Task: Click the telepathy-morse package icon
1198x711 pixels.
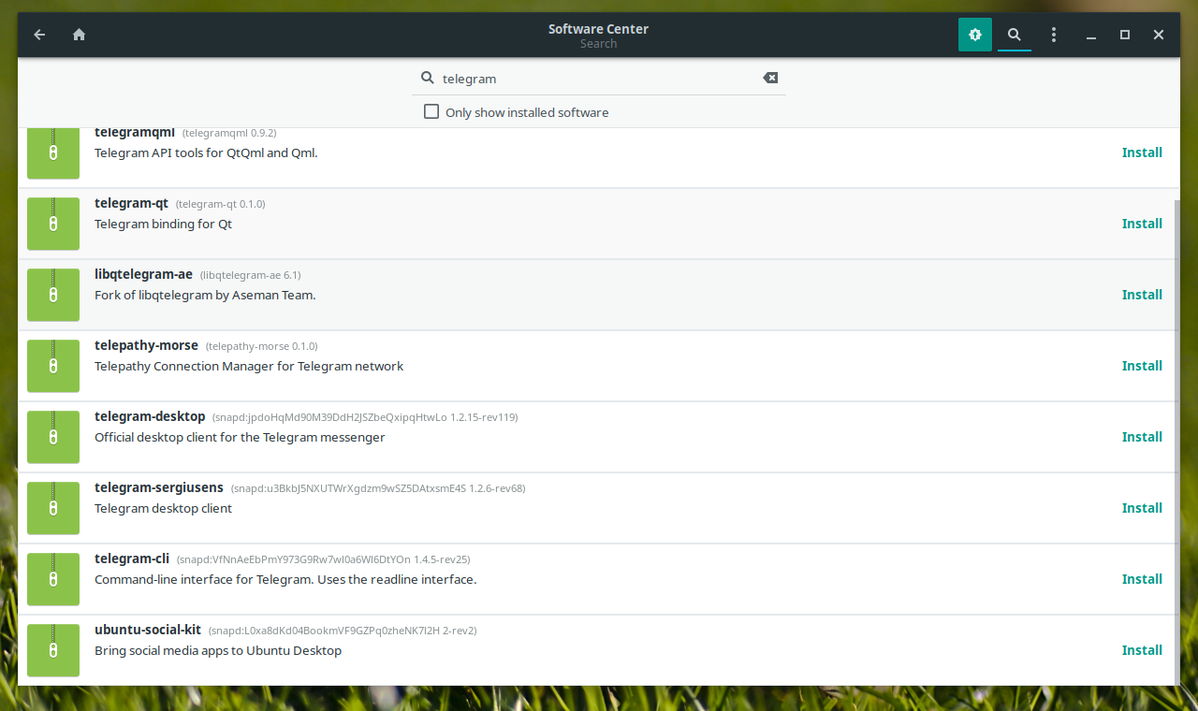Action: [x=53, y=366]
